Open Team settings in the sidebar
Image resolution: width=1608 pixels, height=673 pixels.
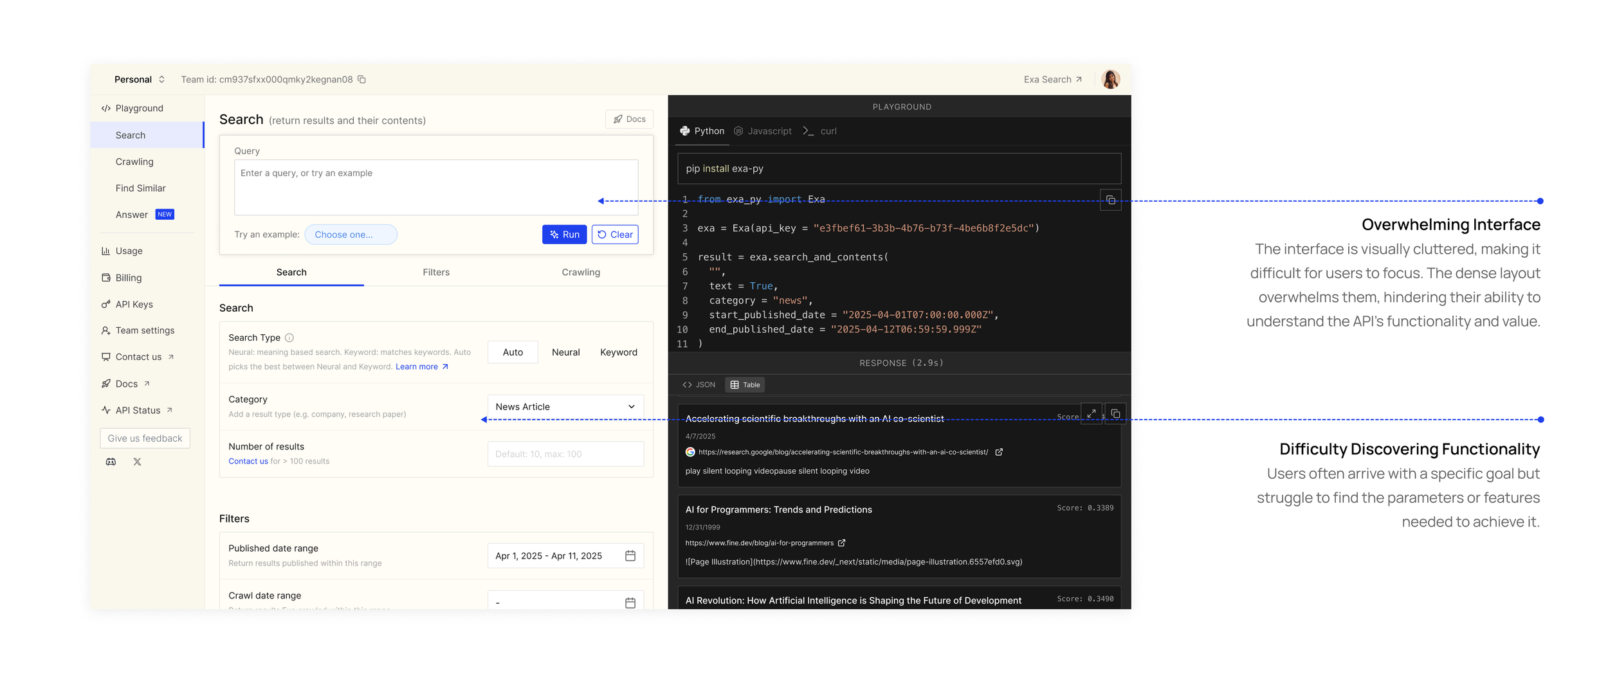coord(138,330)
